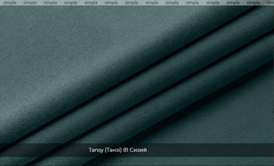Click the small mark after Сизий

point(148,150)
